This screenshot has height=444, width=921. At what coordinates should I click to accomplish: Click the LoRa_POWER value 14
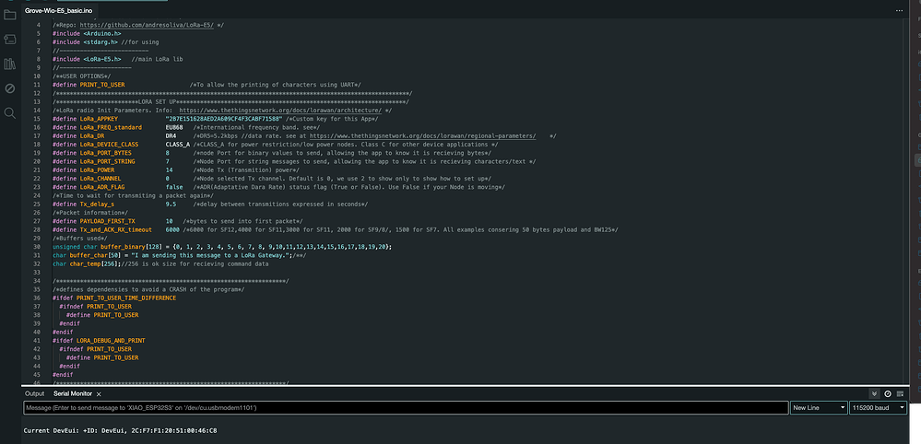click(x=169, y=170)
